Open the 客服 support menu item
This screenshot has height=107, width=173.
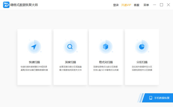coord(136,5)
